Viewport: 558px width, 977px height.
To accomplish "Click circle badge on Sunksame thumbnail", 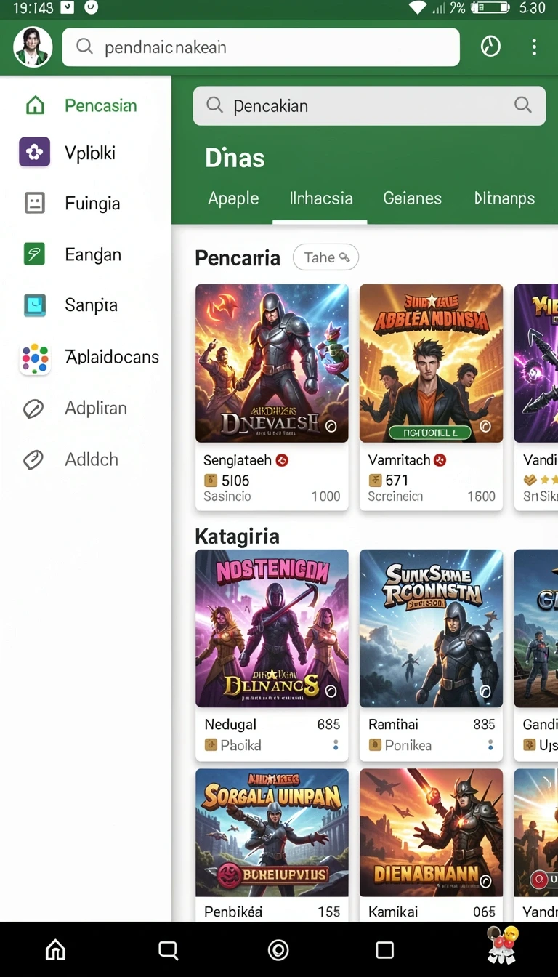I will coord(485,691).
